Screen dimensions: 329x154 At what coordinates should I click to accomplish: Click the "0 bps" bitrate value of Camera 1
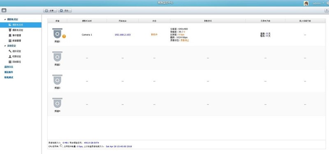click(x=181, y=34)
